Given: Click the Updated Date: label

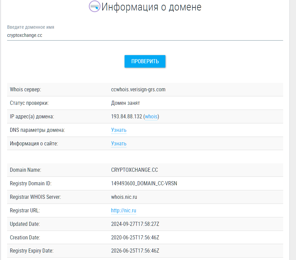Looking at the screenshot, I should (25, 224).
